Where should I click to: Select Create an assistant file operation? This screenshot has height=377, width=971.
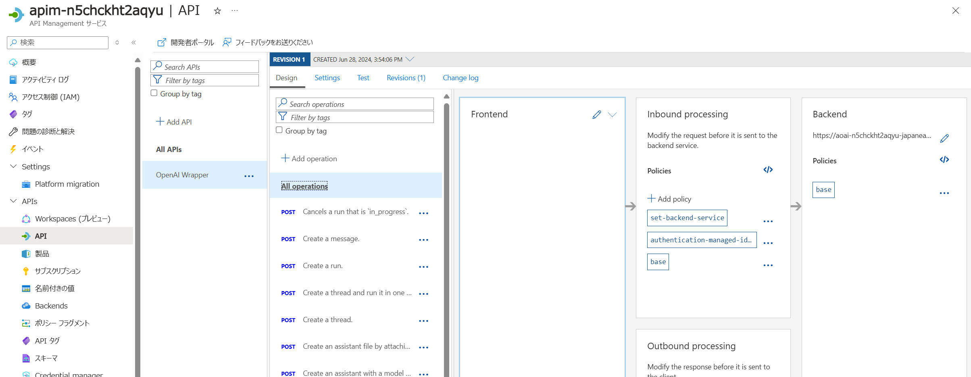pyautogui.click(x=356, y=346)
